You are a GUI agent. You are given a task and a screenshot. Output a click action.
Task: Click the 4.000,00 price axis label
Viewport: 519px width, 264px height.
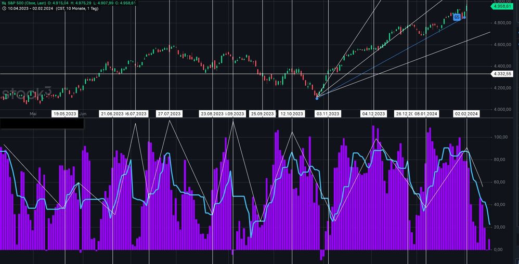click(501, 110)
